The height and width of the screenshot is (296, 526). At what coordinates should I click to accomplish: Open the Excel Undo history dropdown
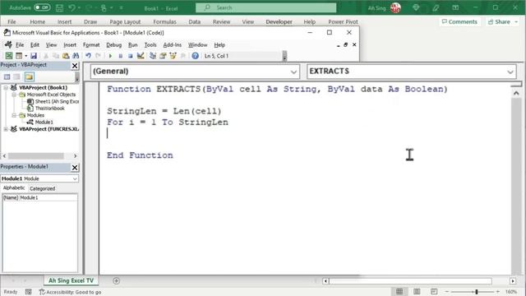pos(79,7)
